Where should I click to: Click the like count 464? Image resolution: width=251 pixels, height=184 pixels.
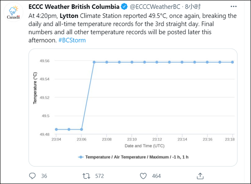point(156,176)
